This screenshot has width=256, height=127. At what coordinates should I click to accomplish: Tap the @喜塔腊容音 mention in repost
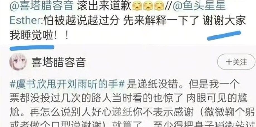(41, 6)
